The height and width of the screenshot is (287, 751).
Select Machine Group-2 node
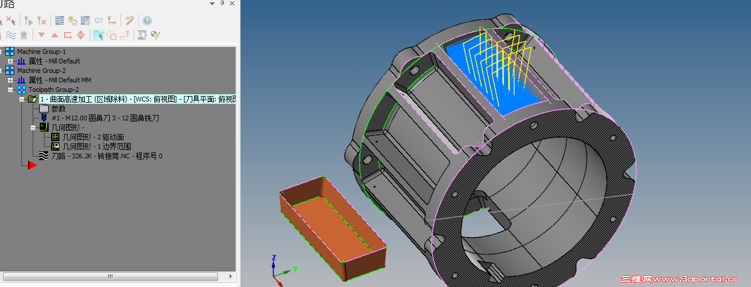[41, 71]
